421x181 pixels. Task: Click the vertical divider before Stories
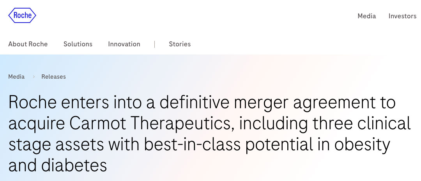click(155, 44)
